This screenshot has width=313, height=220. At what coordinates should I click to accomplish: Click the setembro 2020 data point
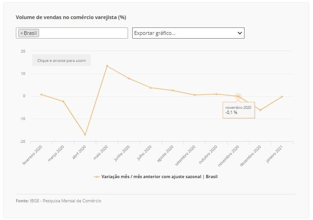(x=195, y=95)
